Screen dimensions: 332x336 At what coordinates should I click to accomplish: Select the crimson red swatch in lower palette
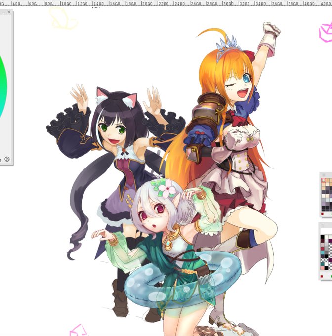(322, 249)
